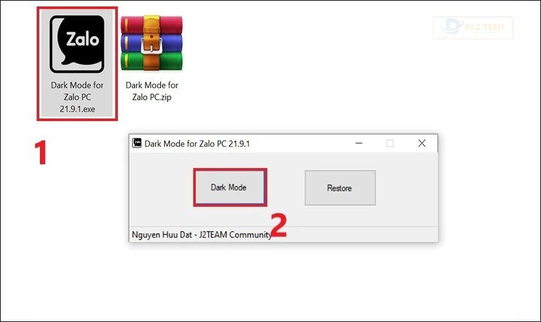Select the Zalo dark mode exe icon

point(77,44)
